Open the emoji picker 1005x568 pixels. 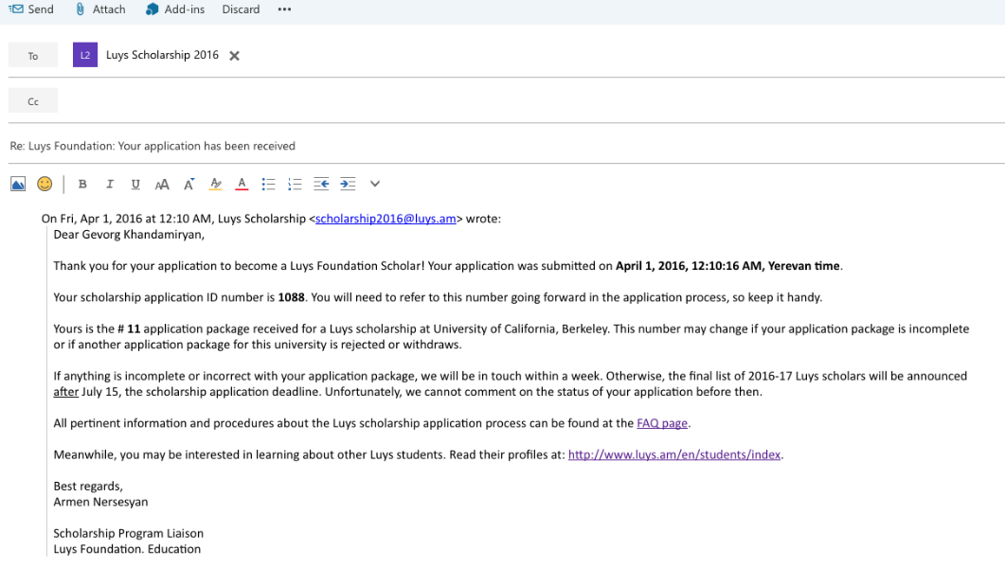[x=45, y=185]
